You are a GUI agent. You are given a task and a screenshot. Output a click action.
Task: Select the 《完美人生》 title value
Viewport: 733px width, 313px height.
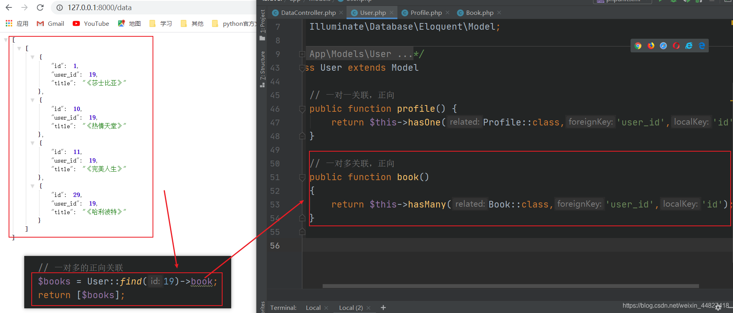coord(104,169)
